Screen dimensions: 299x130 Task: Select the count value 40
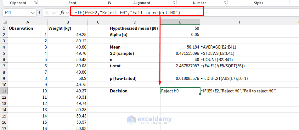pos(180,60)
